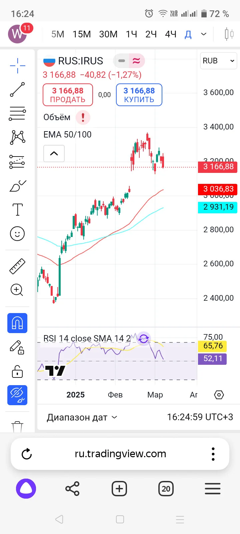Activate the zoom in tool
The width and height of the screenshot is (240, 534).
point(17,290)
